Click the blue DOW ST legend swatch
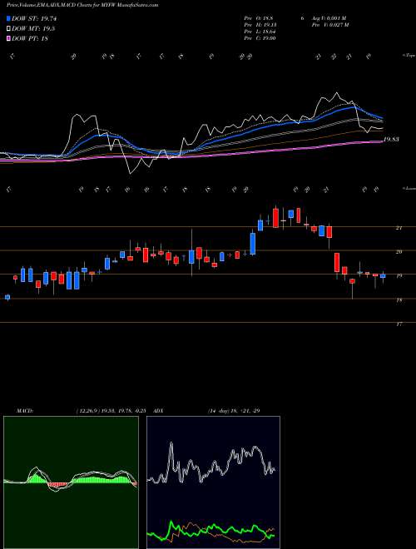 tap(9, 18)
